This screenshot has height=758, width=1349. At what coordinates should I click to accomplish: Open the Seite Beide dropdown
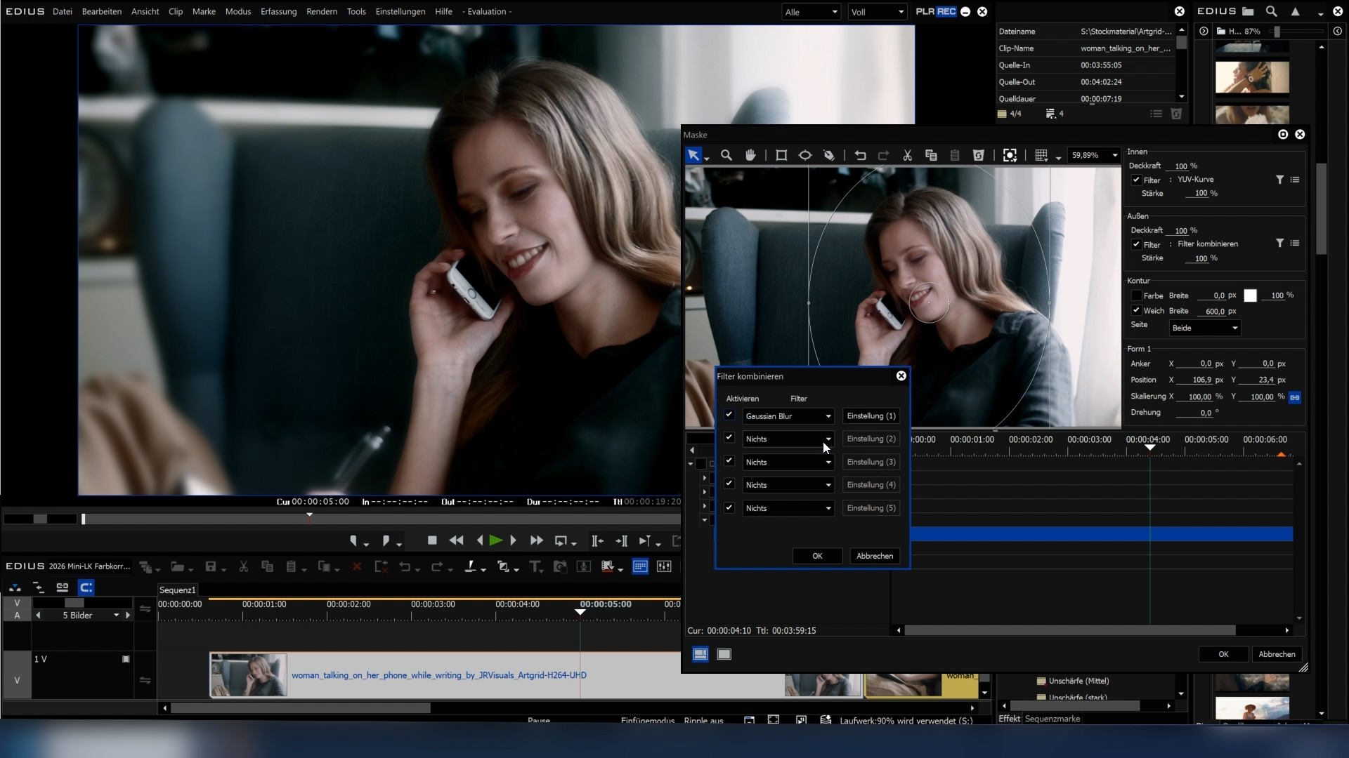click(x=1205, y=328)
